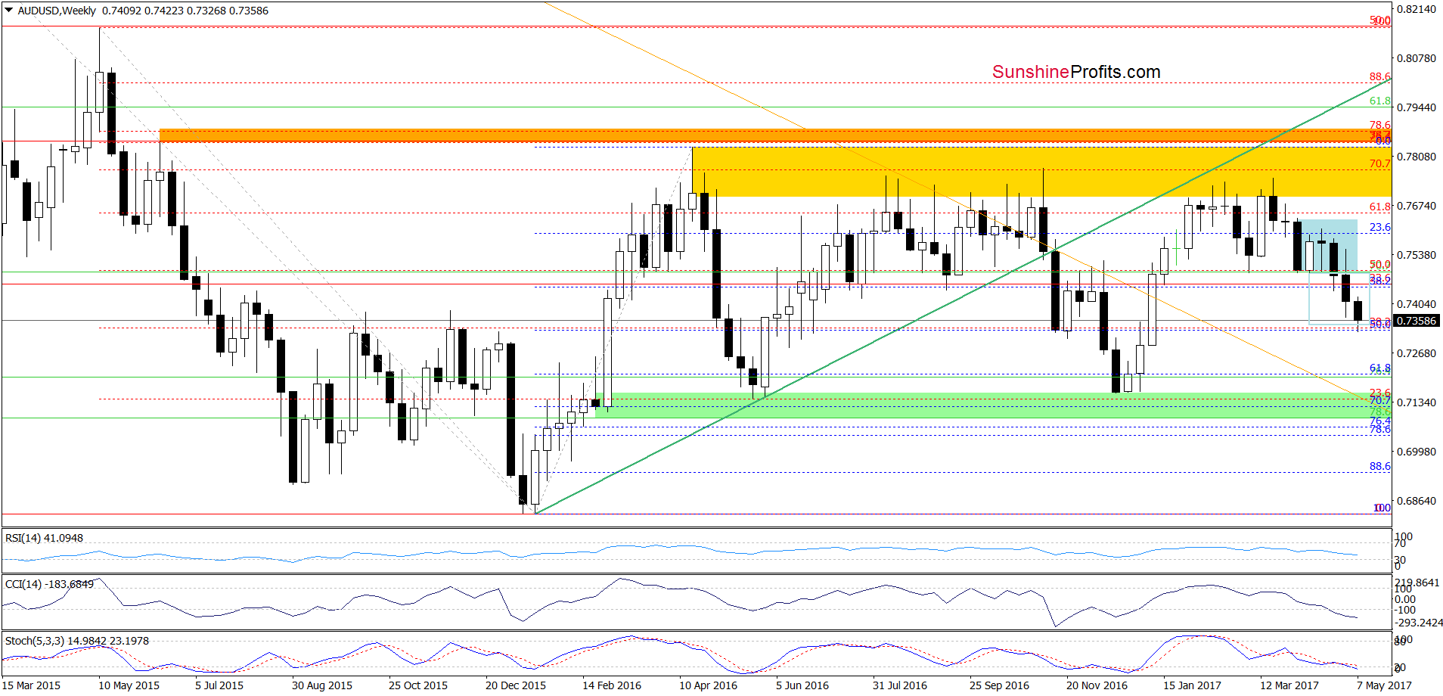Select the green rising trend line
Viewport: 1443px width, 696px height.
tap(963, 296)
